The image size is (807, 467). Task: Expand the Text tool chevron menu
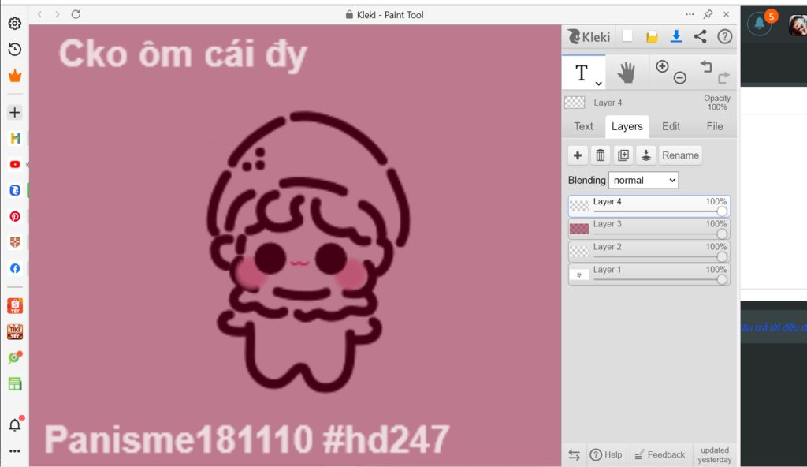tap(599, 83)
